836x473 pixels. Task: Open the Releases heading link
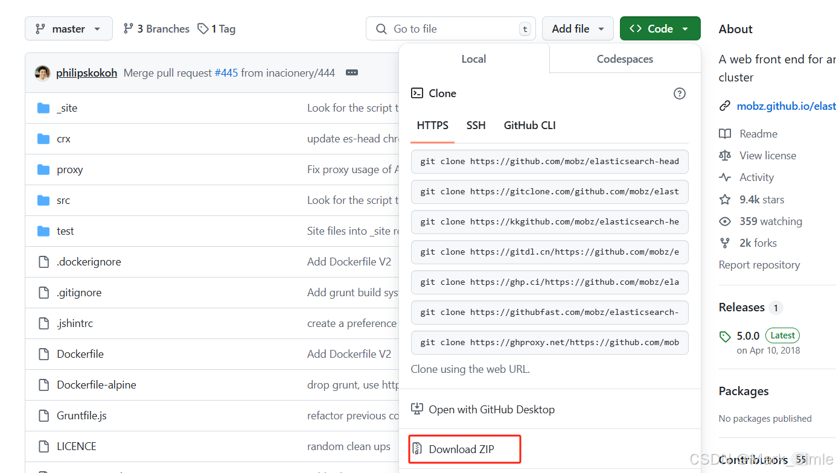pos(742,308)
